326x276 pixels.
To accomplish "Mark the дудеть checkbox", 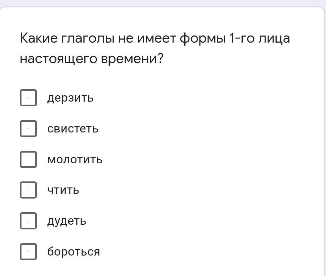I will pos(28,221).
